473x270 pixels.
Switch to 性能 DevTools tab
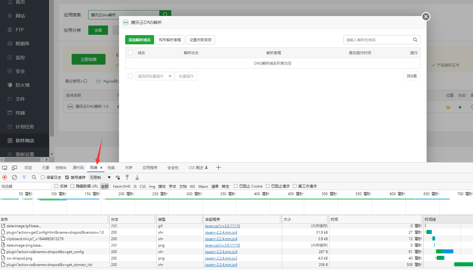tap(111, 168)
